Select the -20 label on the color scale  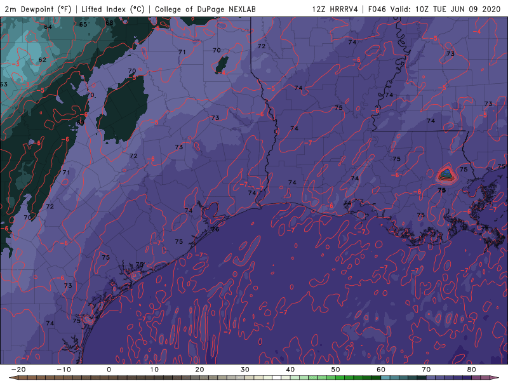pos(18,370)
